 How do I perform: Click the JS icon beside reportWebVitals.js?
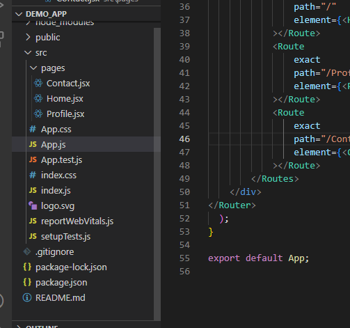[33, 221]
